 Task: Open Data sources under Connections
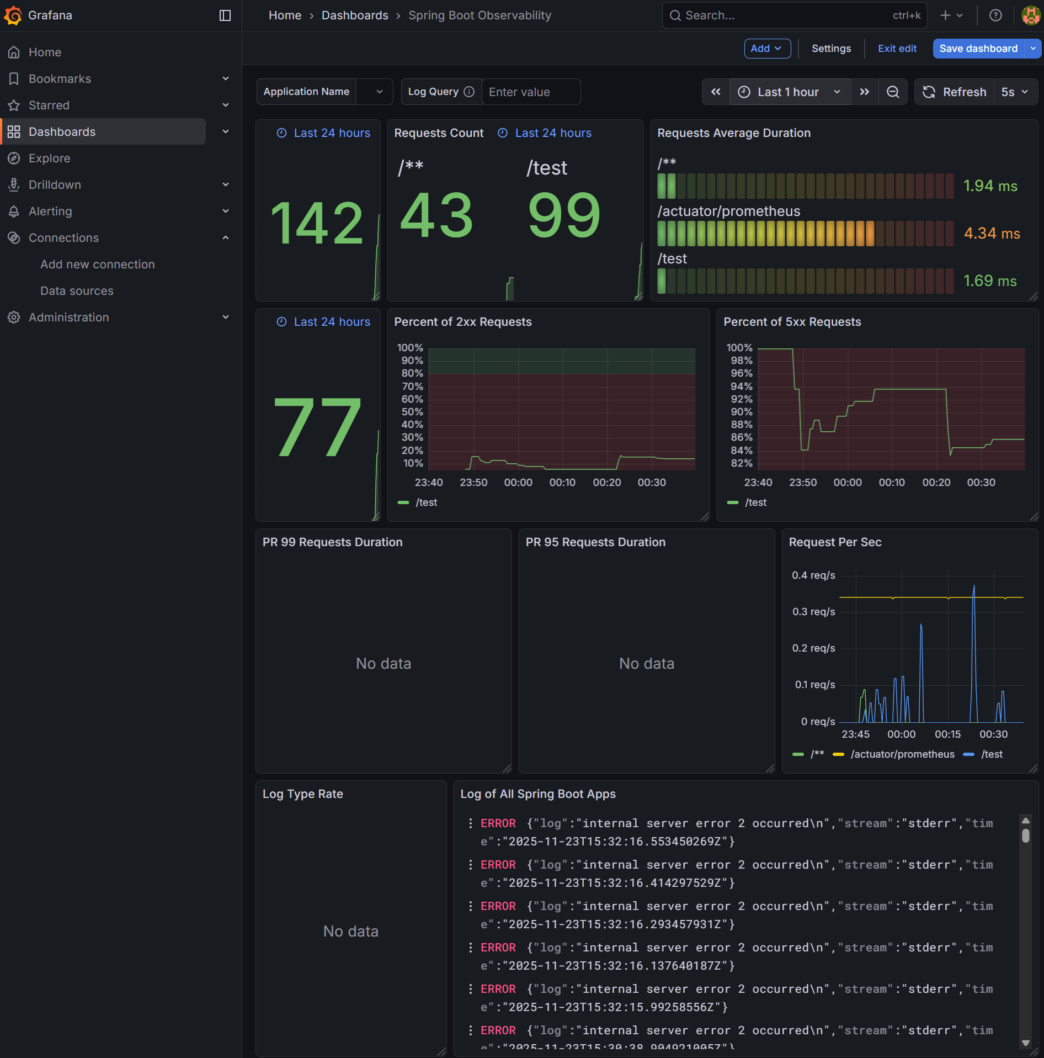[77, 290]
